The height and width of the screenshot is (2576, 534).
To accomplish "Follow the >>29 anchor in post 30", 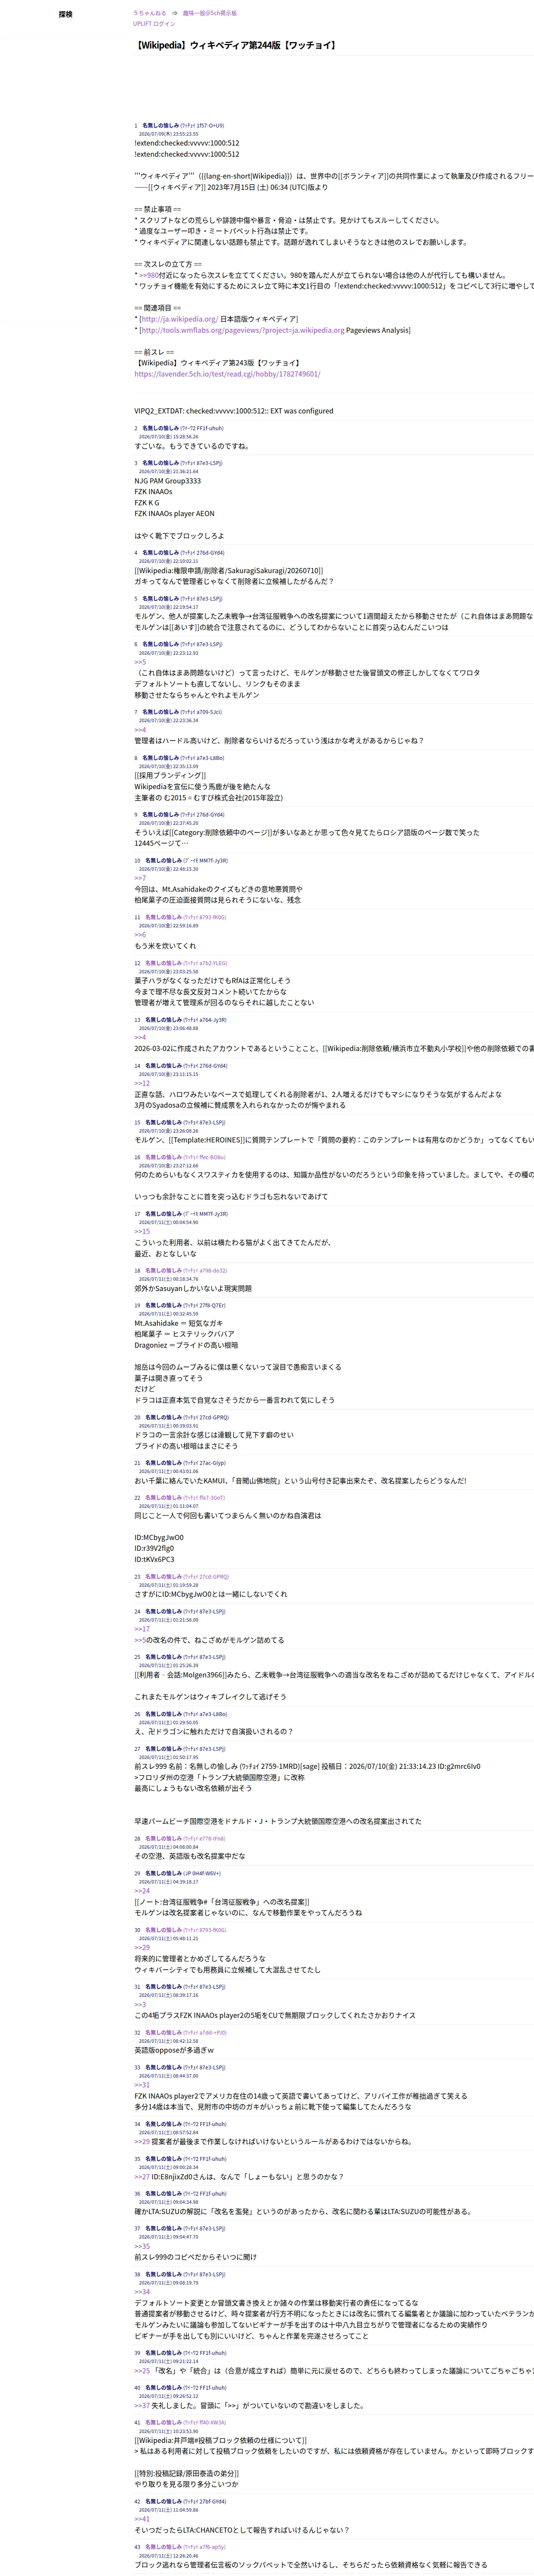I will click(x=142, y=1948).
